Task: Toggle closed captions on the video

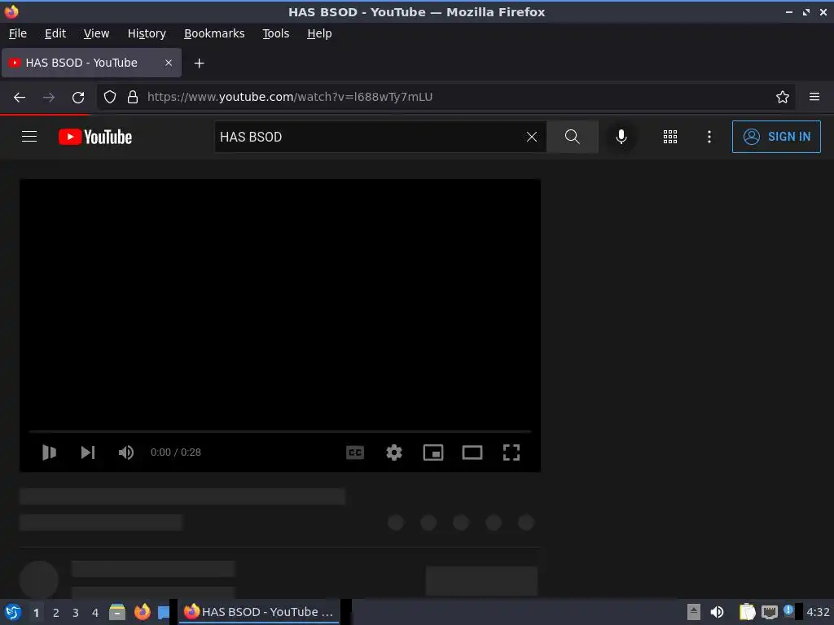Action: tap(355, 452)
